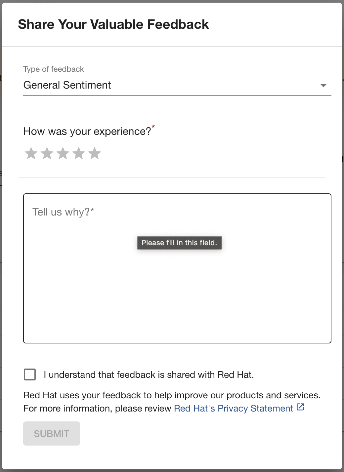The width and height of the screenshot is (344, 472).
Task: Click the "Share Your Valuable Feedback" heading
Action: pos(113,24)
